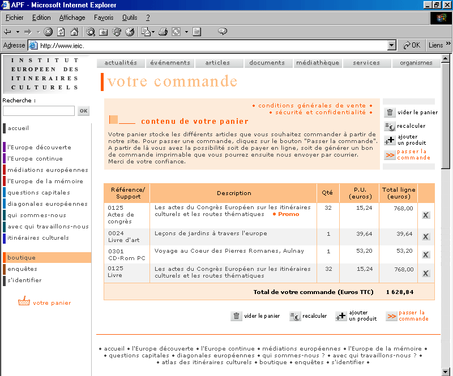The width and height of the screenshot is (453, 376).
Task: Click the browser Back arrow button
Action: [8, 32]
